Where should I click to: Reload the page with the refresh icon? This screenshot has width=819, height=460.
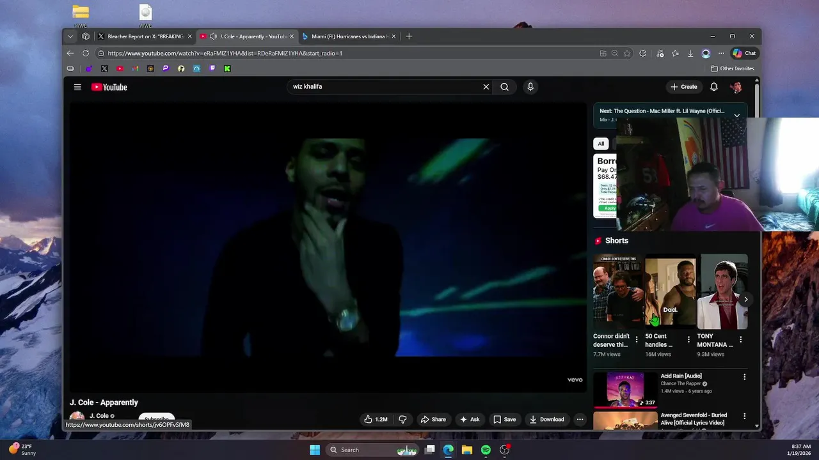pyautogui.click(x=86, y=53)
